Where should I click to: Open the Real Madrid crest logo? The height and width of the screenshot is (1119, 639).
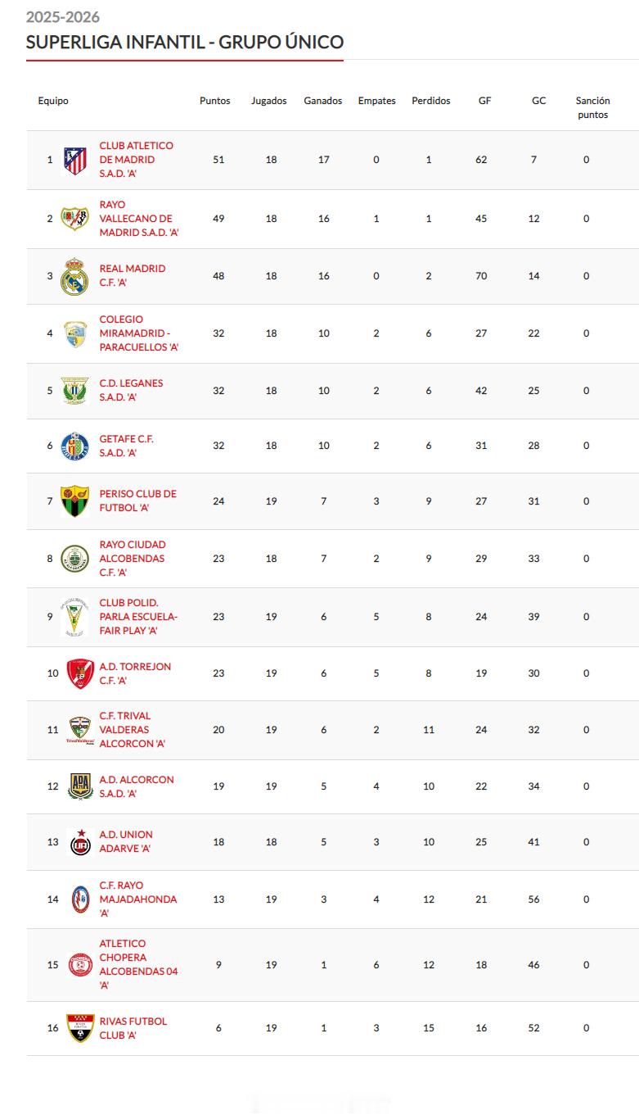tap(75, 276)
